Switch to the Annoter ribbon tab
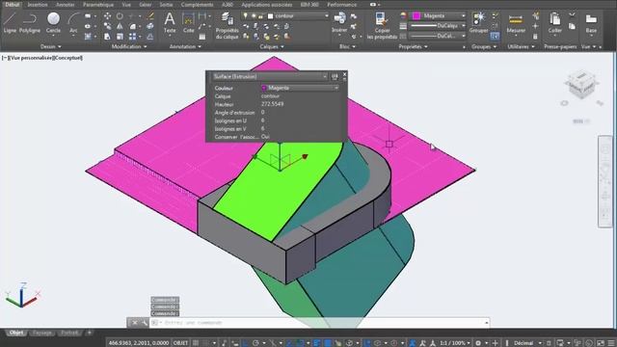 pyautogui.click(x=66, y=5)
